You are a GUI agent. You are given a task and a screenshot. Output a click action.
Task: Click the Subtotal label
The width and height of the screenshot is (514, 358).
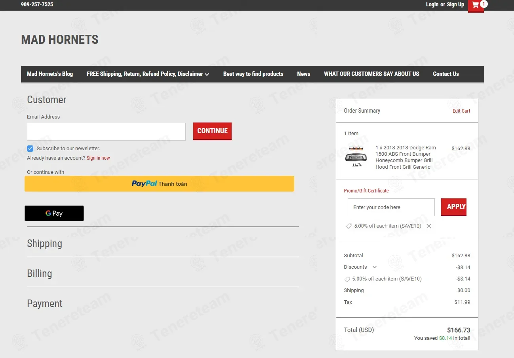pyautogui.click(x=353, y=256)
